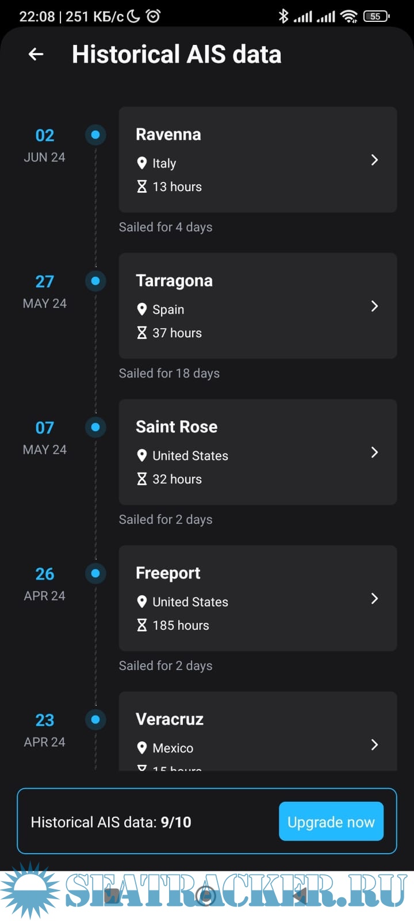Click the hourglass icon beside 185 hours
This screenshot has height=921, width=414.
[x=142, y=625]
